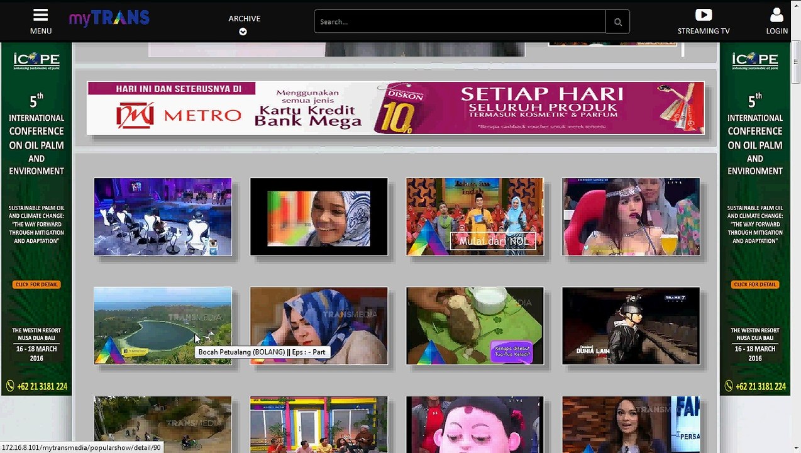Open the 'Mulai dari NOL' thumbnail
This screenshot has width=801, height=453.
[475, 217]
